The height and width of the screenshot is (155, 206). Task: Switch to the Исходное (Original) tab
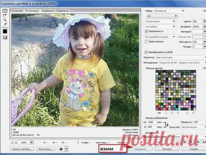tap(17, 11)
